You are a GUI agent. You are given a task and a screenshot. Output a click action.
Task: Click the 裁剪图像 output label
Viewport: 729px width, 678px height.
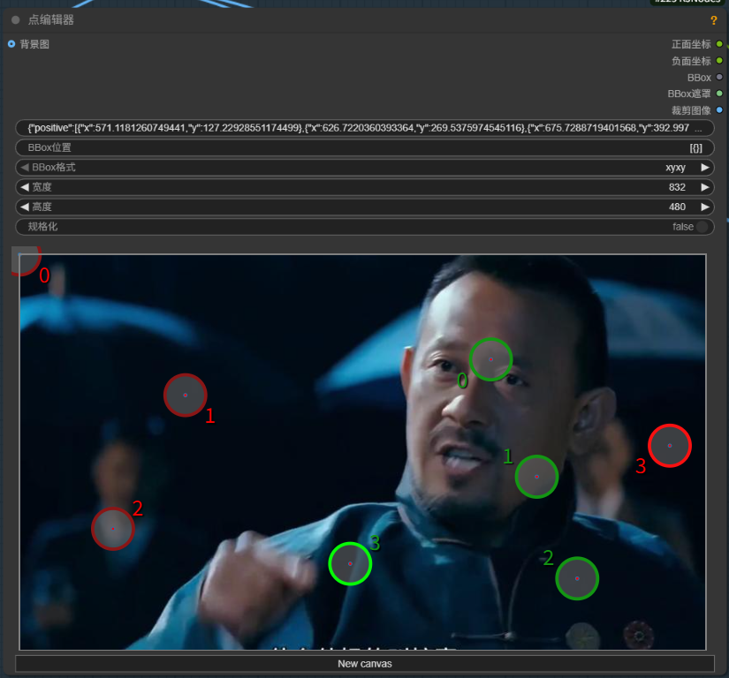pyautogui.click(x=691, y=110)
